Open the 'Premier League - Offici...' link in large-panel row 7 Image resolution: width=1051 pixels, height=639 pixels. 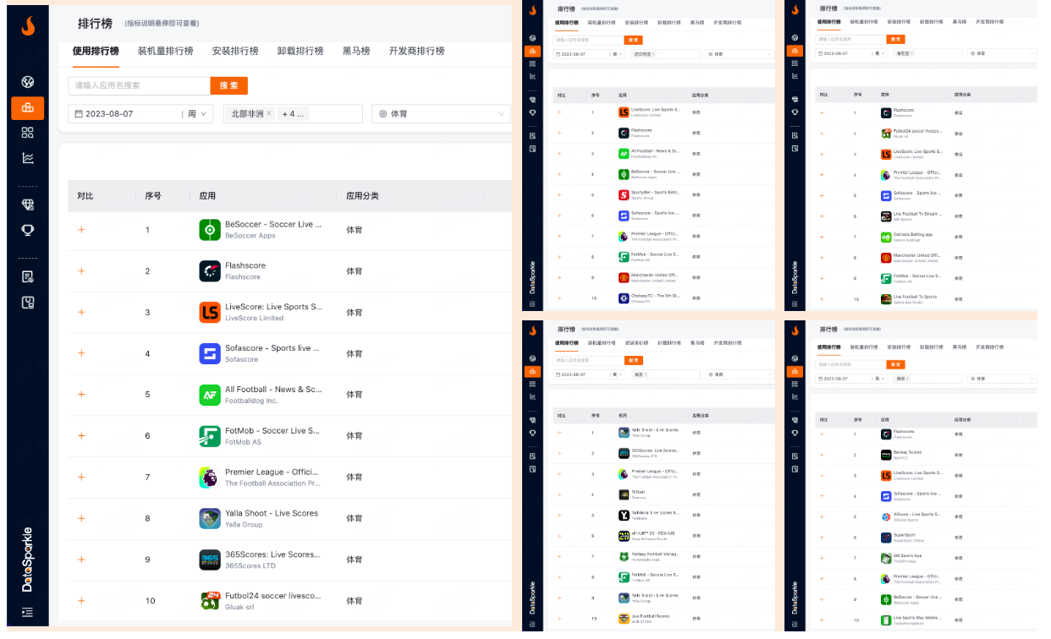pyautogui.click(x=272, y=472)
